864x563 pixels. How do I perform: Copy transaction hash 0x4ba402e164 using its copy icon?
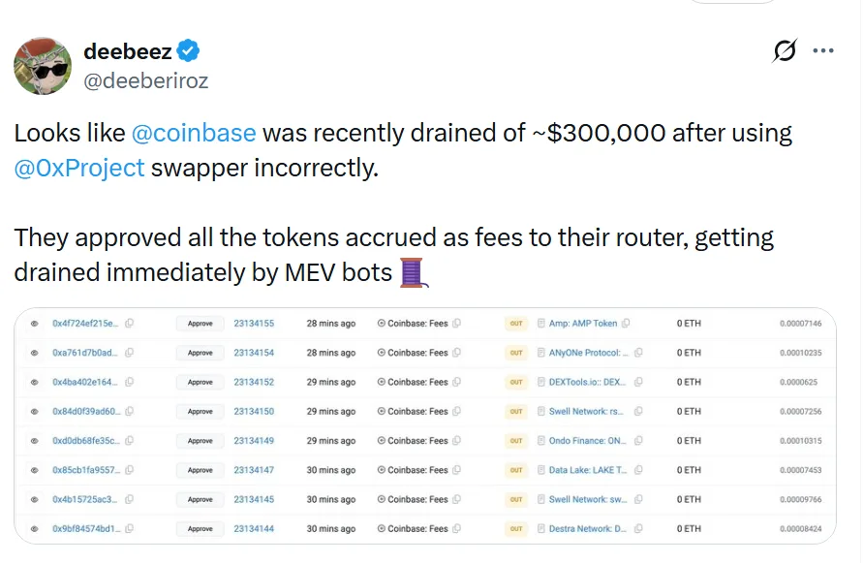coord(129,382)
